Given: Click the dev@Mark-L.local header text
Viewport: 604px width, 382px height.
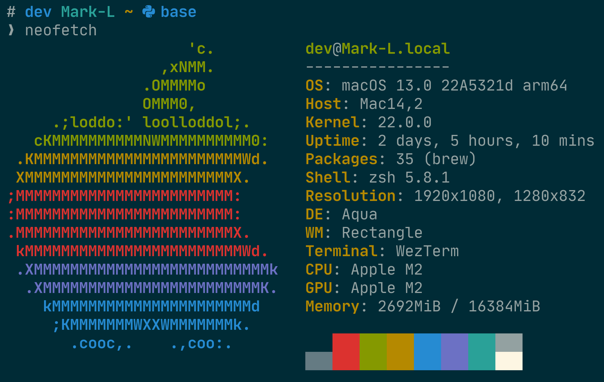Looking at the screenshot, I should (377, 49).
